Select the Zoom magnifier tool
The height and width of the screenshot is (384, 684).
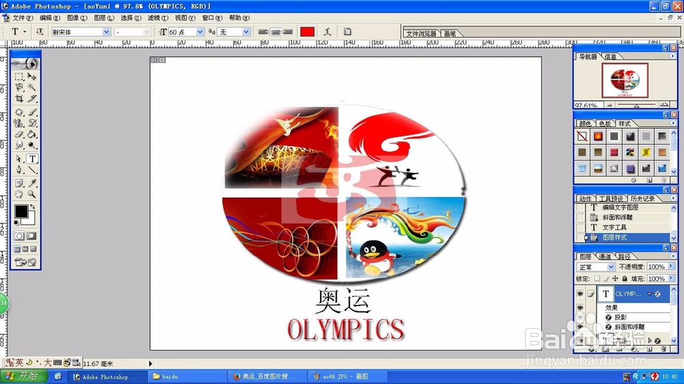coord(32,195)
